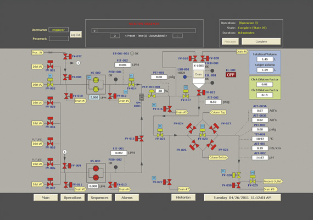Select the FV-013 valve near Drain #4

(x=113, y=185)
